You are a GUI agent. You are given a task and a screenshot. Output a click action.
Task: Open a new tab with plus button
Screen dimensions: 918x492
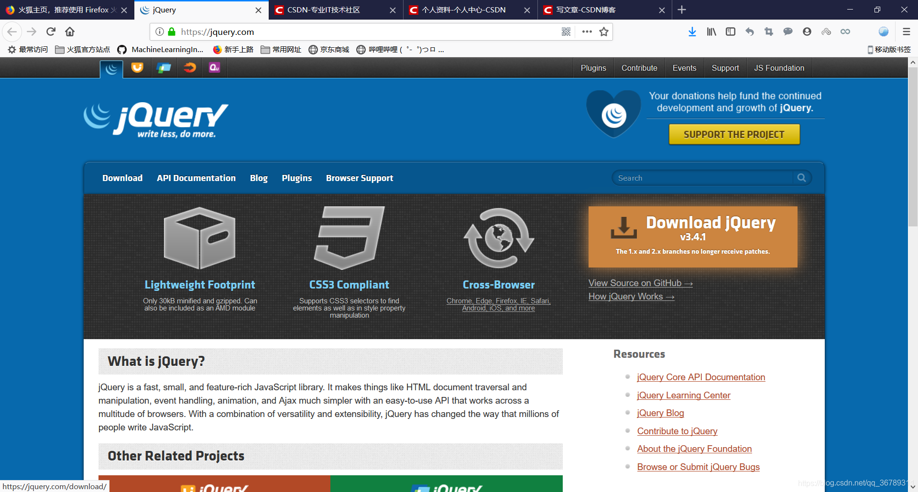pyautogui.click(x=682, y=10)
